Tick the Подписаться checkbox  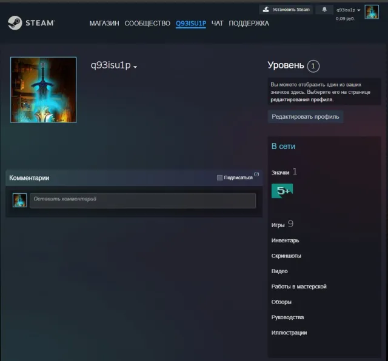tap(219, 177)
